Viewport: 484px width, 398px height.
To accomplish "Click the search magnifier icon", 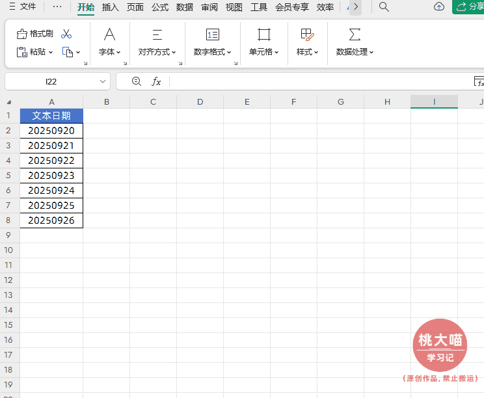I will (384, 7).
